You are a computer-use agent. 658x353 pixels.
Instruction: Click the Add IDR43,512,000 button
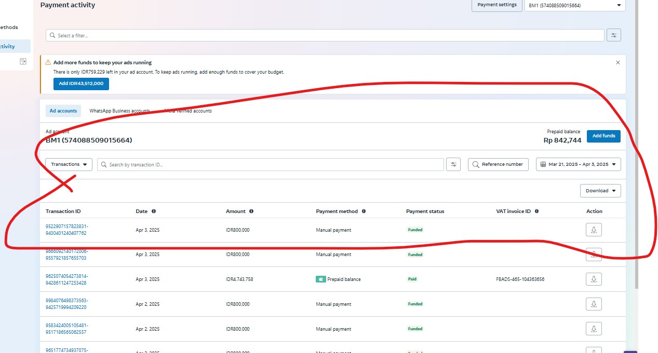coord(81,83)
